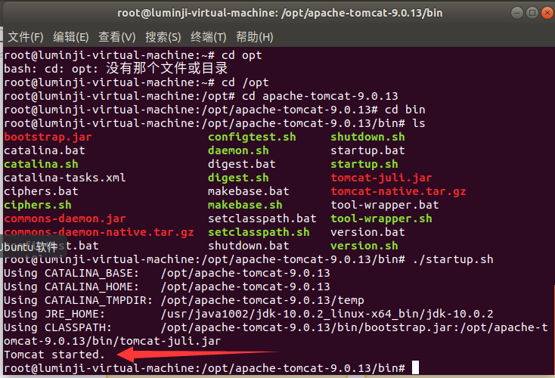Click the tool-wrapper.sh filename

[381, 218]
